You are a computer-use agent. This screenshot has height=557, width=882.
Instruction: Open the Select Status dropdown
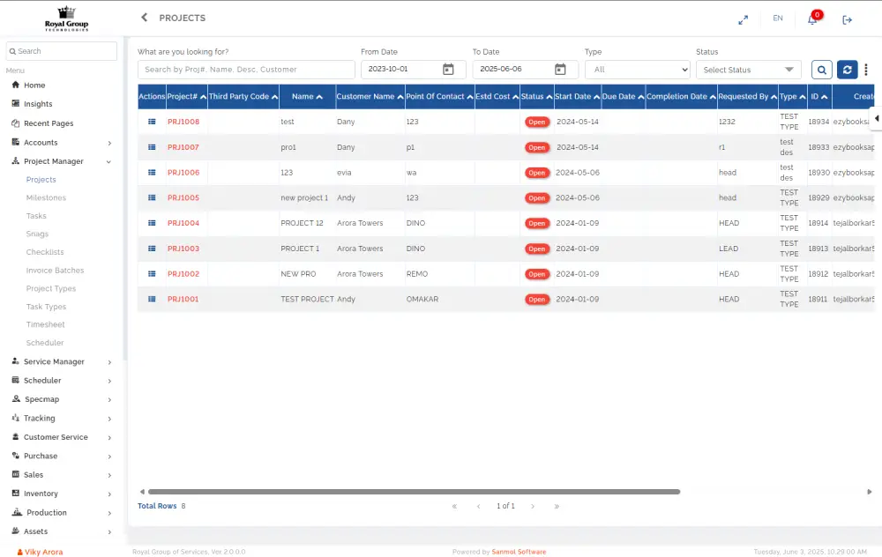(x=748, y=70)
